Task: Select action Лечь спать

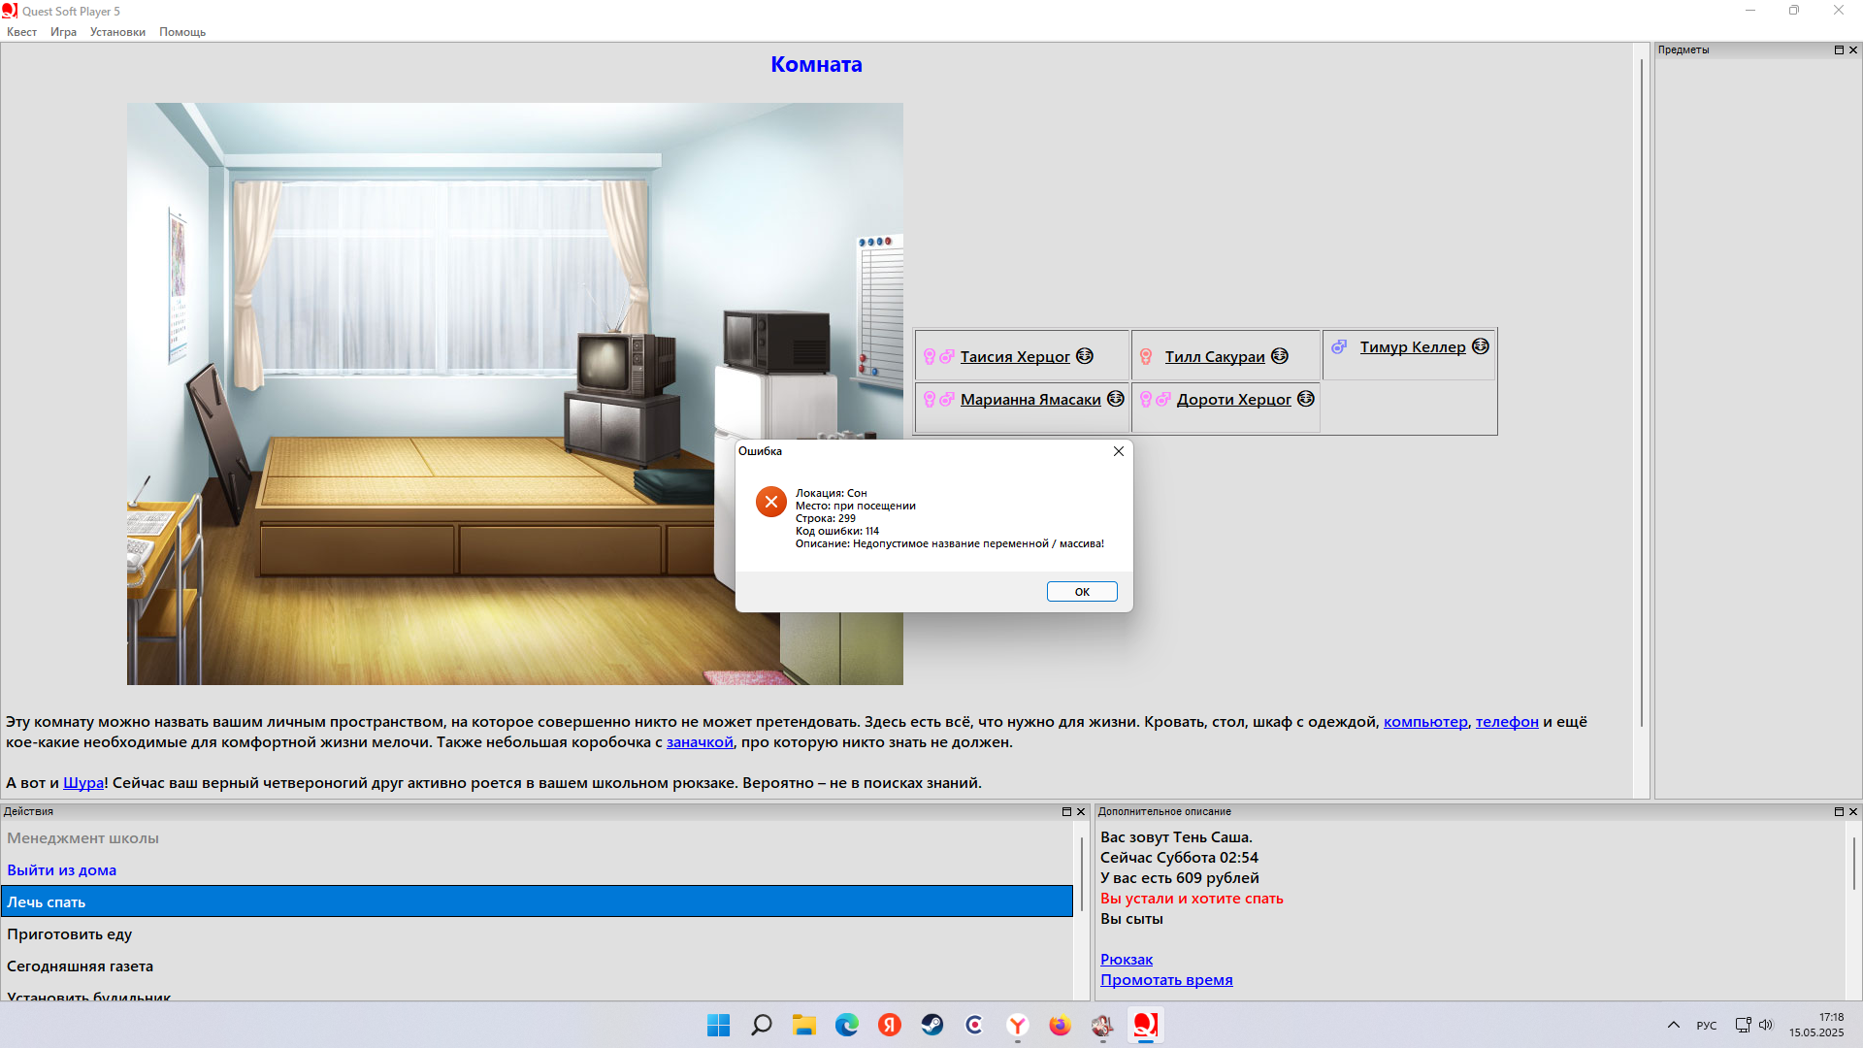Action: [537, 901]
